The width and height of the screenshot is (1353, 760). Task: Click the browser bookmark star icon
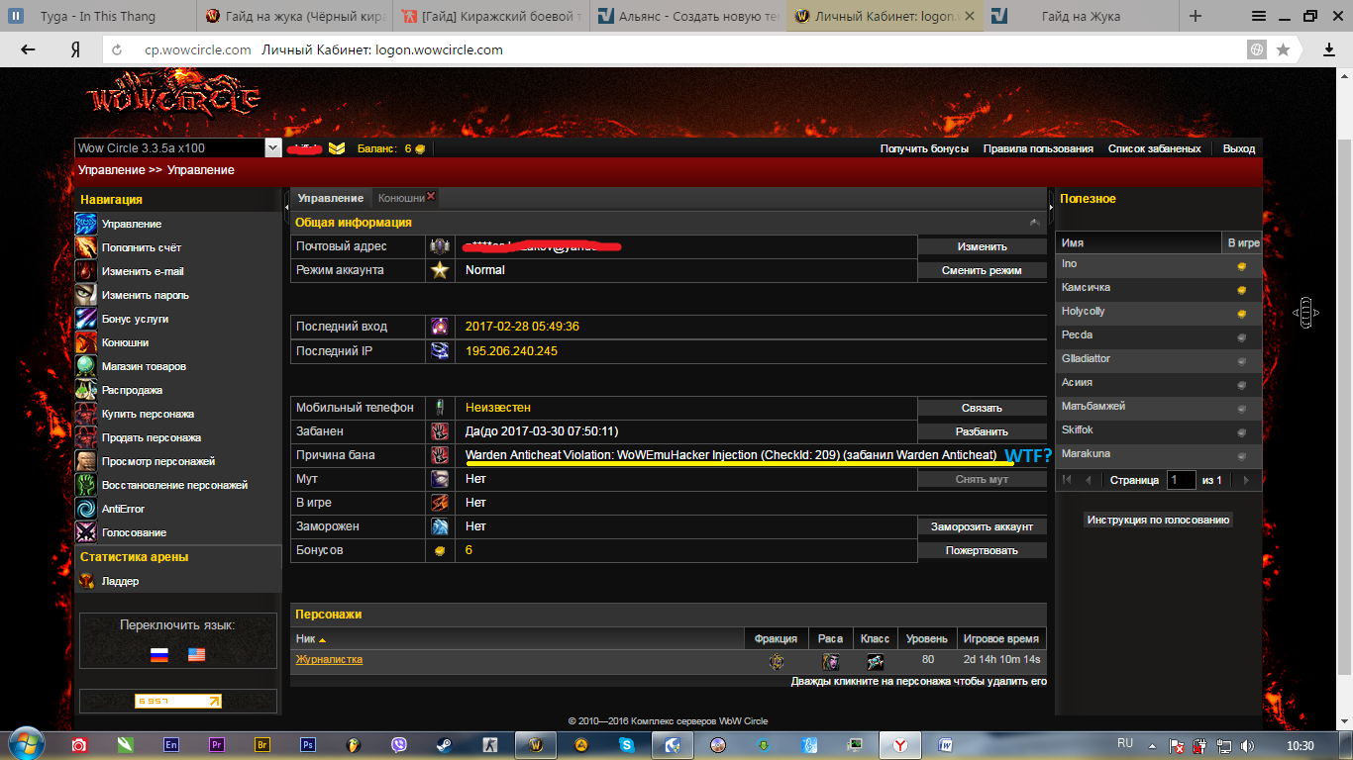1283,49
